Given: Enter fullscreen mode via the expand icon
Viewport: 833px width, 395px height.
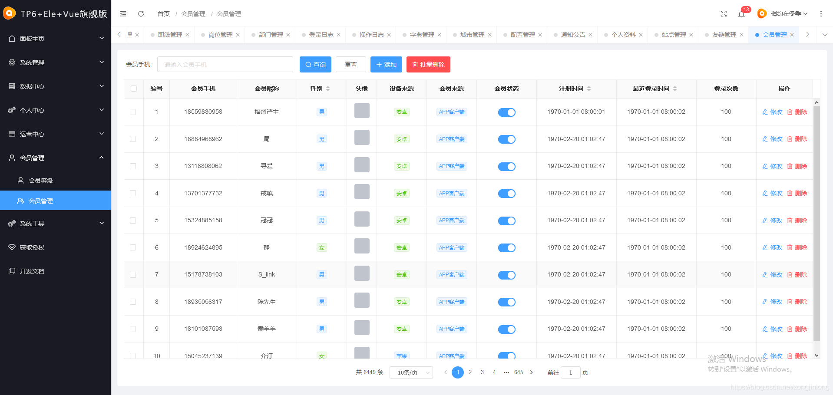Looking at the screenshot, I should point(724,14).
